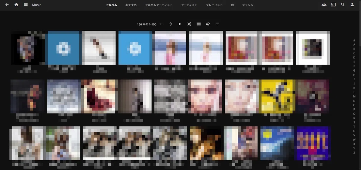Jump to letter G in alphabet picker

click(354, 70)
